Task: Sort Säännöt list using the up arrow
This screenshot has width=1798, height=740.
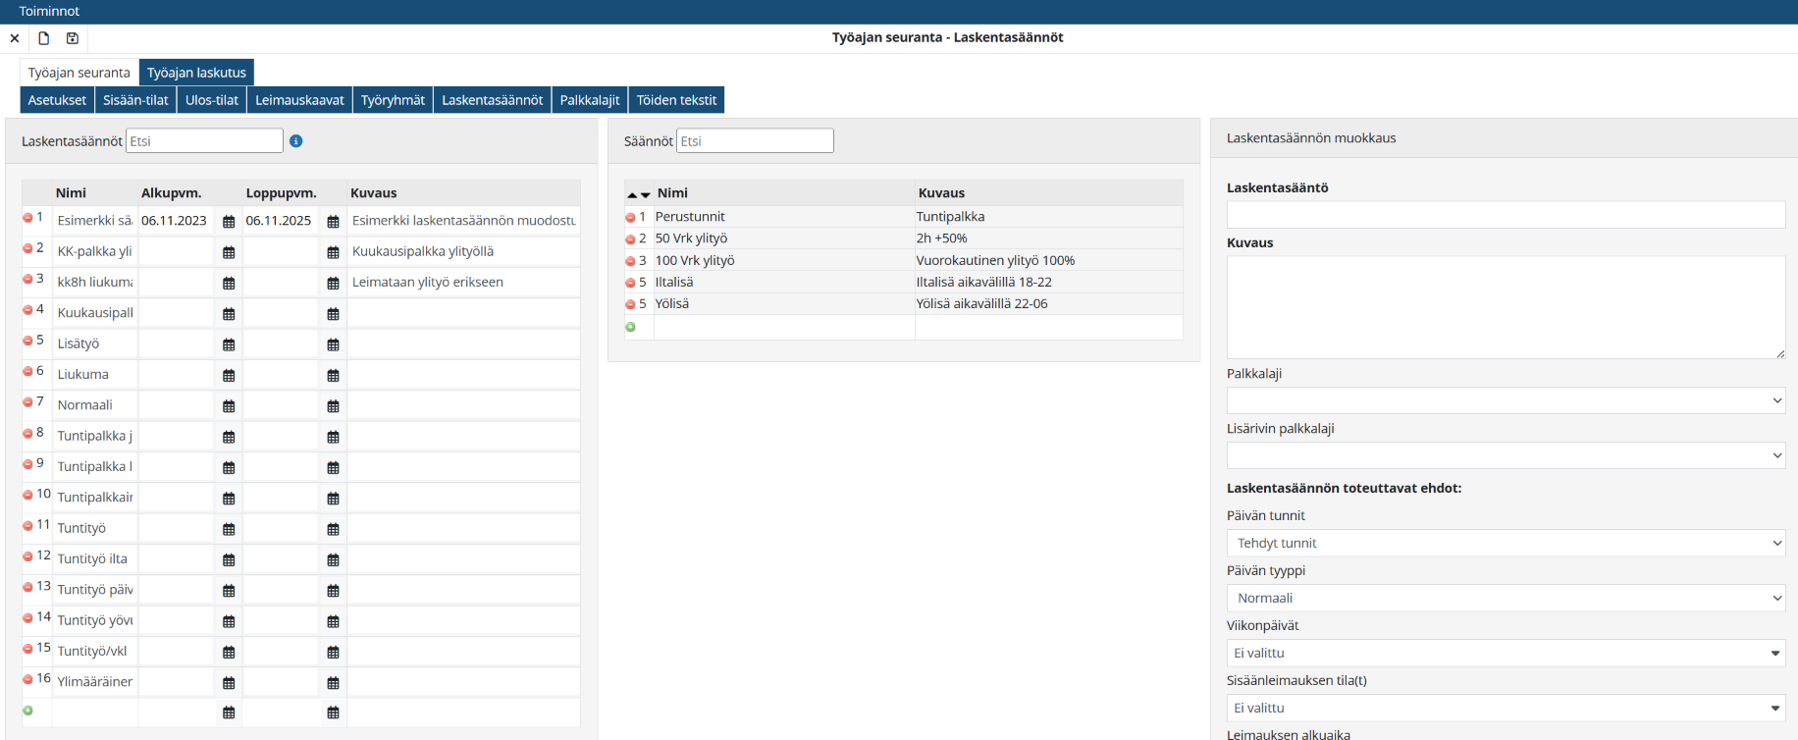Action: [x=632, y=195]
